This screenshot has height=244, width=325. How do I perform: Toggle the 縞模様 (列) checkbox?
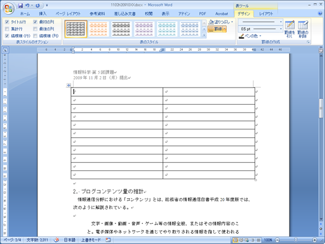pyautogui.click(x=35, y=36)
